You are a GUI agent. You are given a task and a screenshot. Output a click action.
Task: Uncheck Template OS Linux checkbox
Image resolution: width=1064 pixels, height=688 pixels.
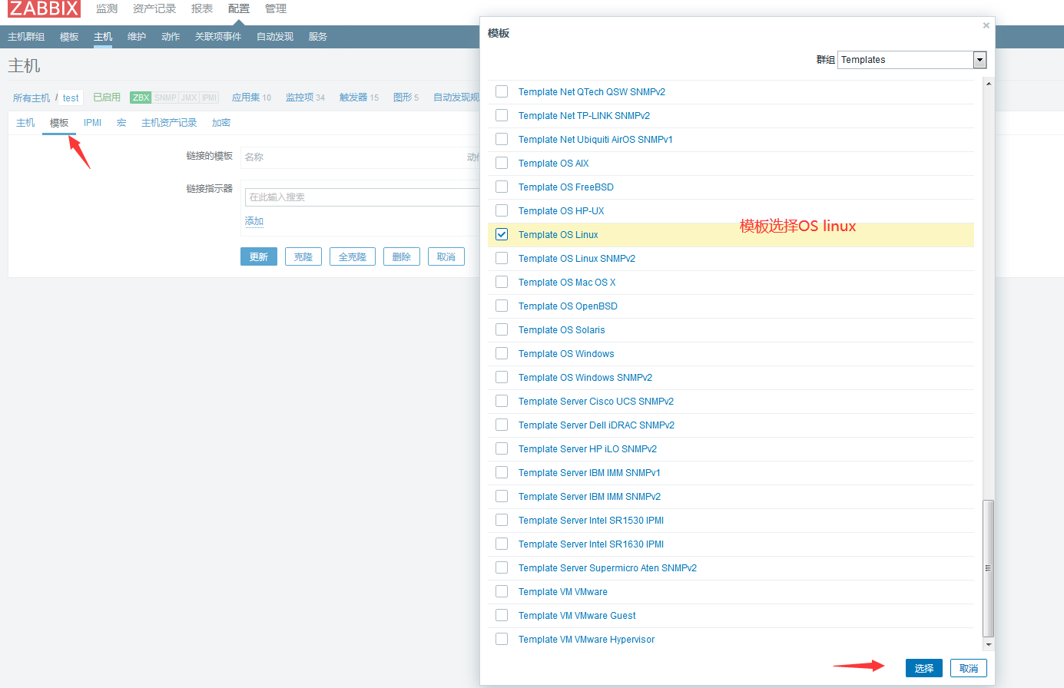(502, 235)
